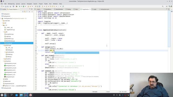The height and width of the screenshot is (97, 173).
Task: Switch to the MainMenu editor tab
Action: click(x=48, y=9)
